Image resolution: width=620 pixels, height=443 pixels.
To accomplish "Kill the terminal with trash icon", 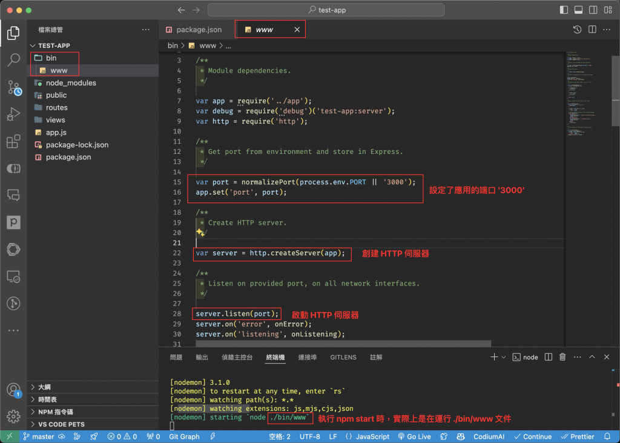I will [x=562, y=357].
